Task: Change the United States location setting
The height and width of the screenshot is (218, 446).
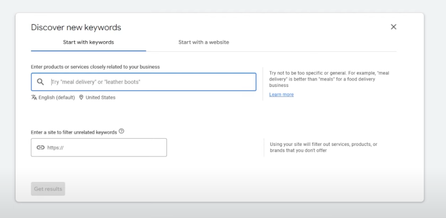Action: pos(100,97)
